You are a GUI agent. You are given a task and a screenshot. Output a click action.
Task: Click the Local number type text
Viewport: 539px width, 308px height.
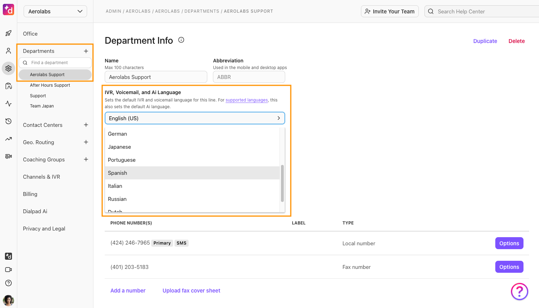(359, 244)
